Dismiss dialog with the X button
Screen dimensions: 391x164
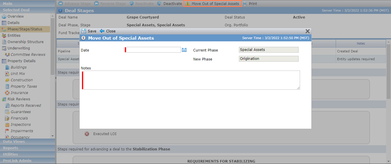(308, 31)
